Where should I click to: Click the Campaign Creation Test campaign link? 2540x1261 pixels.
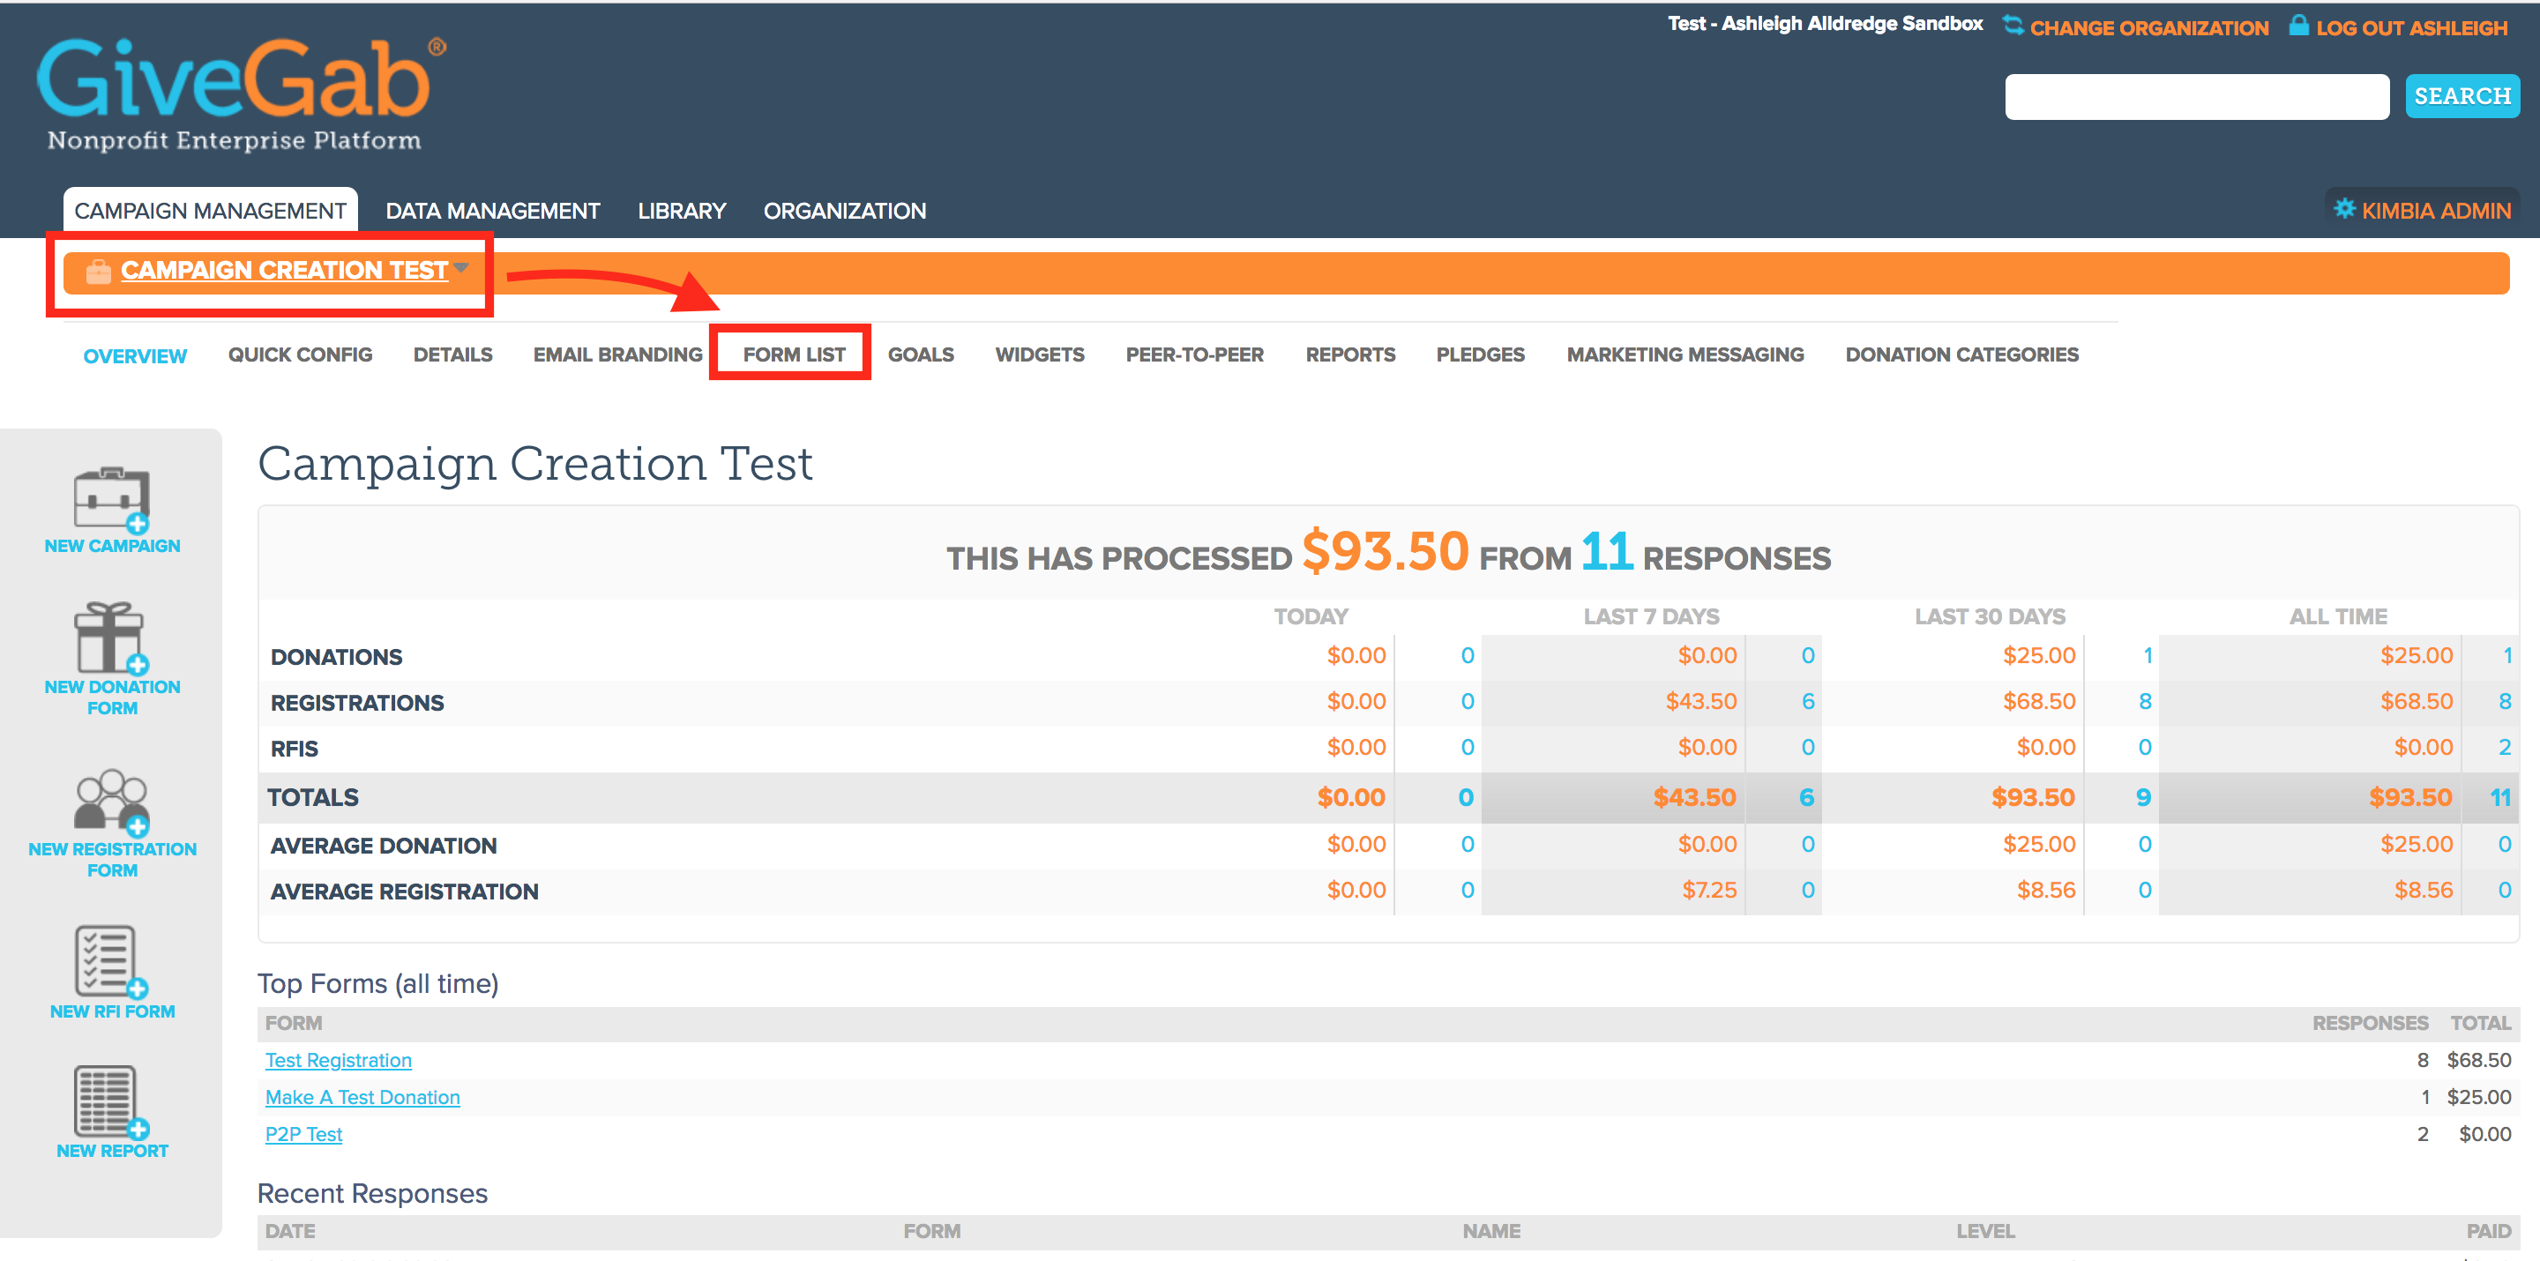[x=284, y=270]
